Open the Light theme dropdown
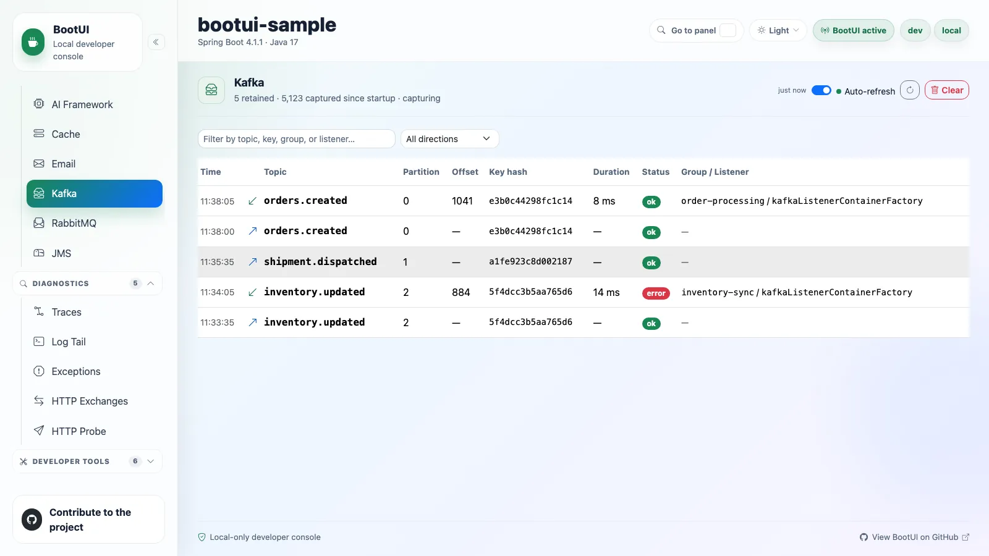Image resolution: width=989 pixels, height=556 pixels. click(x=778, y=30)
